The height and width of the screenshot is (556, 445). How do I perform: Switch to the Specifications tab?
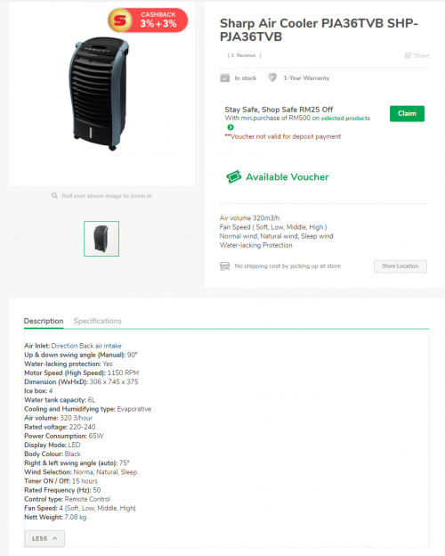tap(97, 321)
